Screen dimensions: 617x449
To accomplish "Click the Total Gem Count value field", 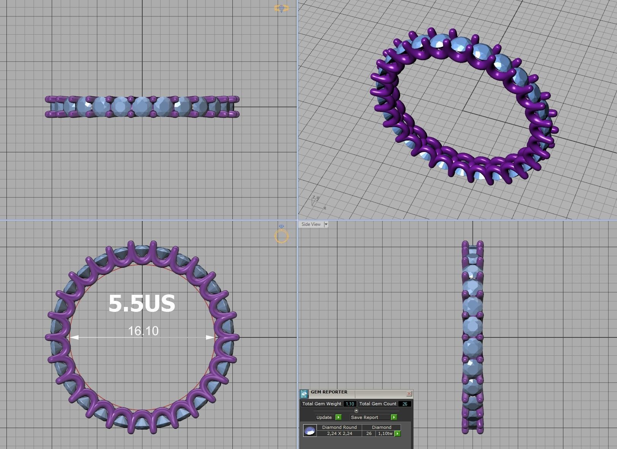I will (x=405, y=404).
